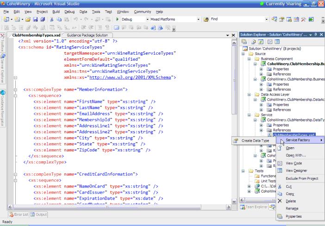
Task: Collapse the Business Component folder
Action: [249, 59]
